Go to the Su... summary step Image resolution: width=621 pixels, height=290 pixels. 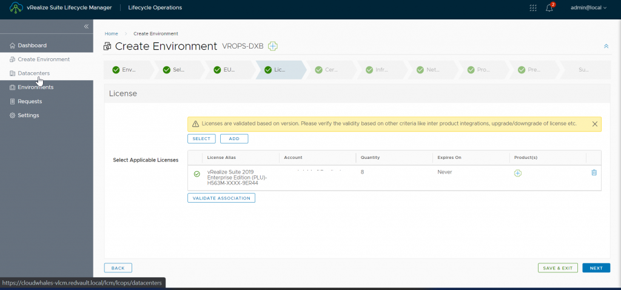[x=585, y=70]
